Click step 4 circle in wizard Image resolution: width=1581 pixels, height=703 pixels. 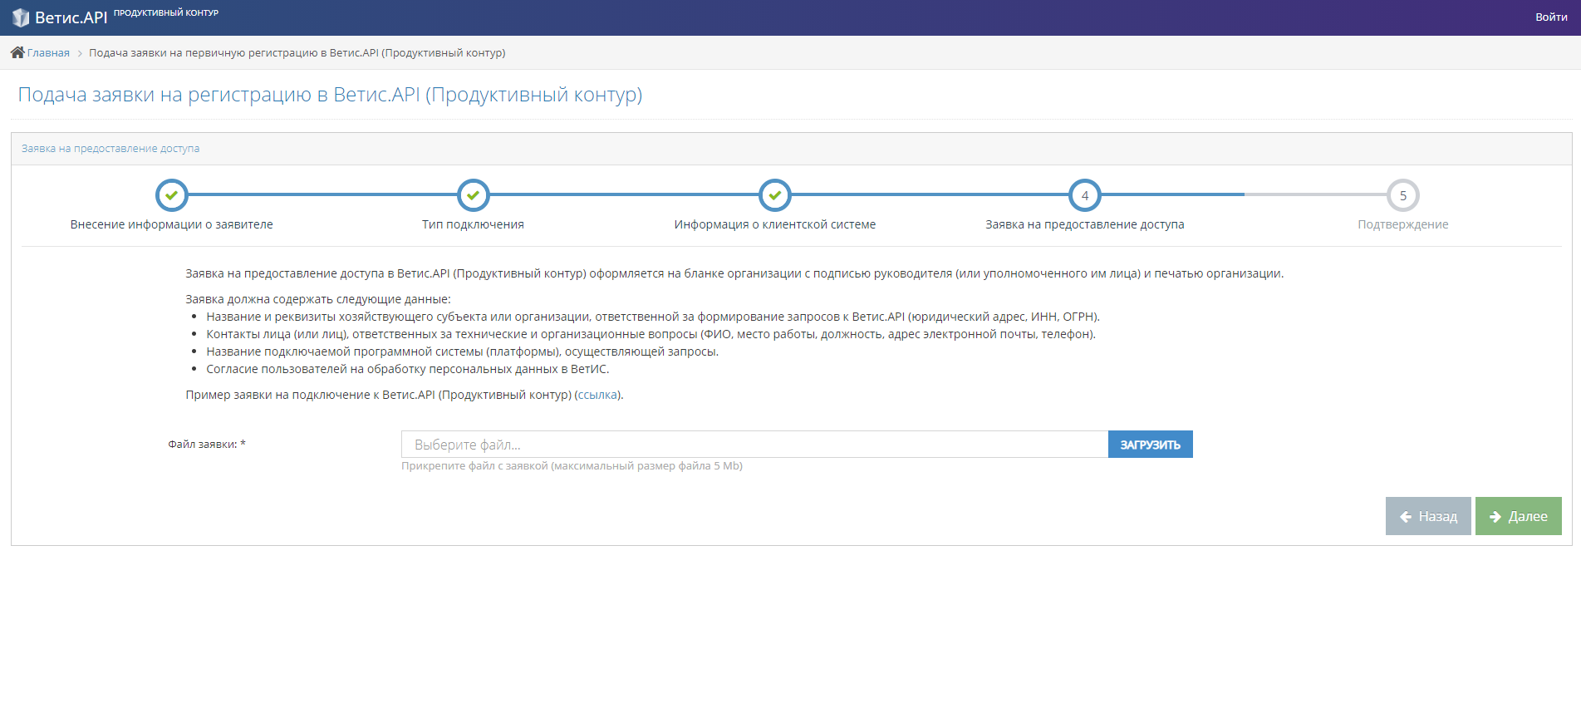tap(1085, 196)
